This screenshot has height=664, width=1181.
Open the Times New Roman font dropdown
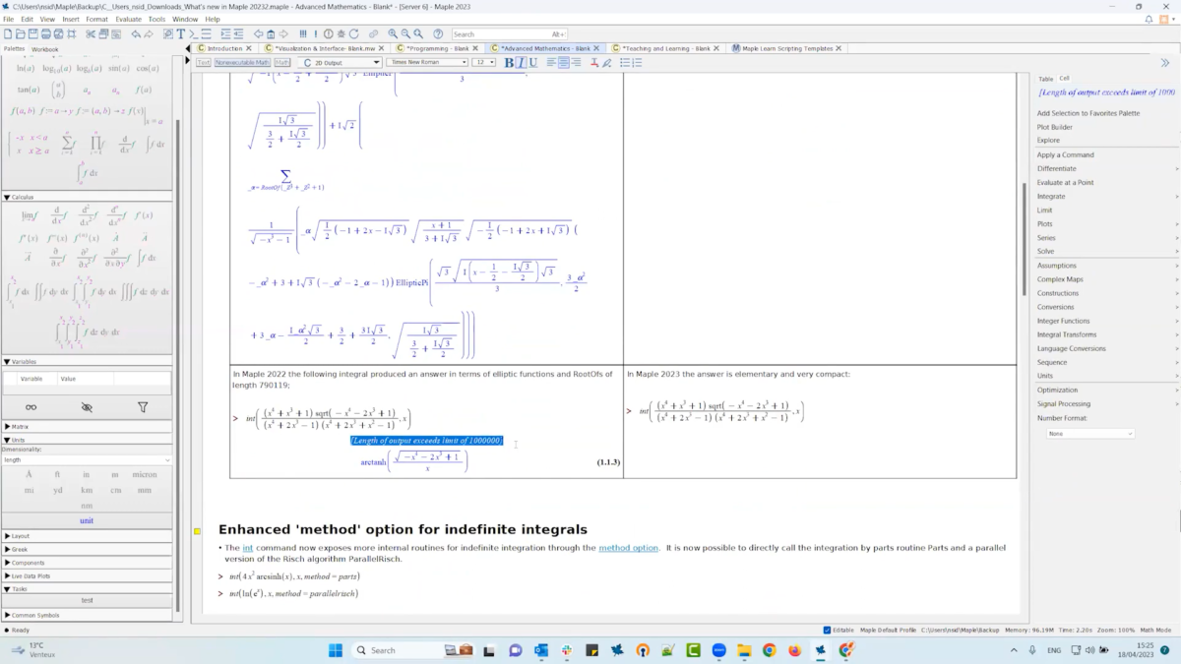(428, 62)
